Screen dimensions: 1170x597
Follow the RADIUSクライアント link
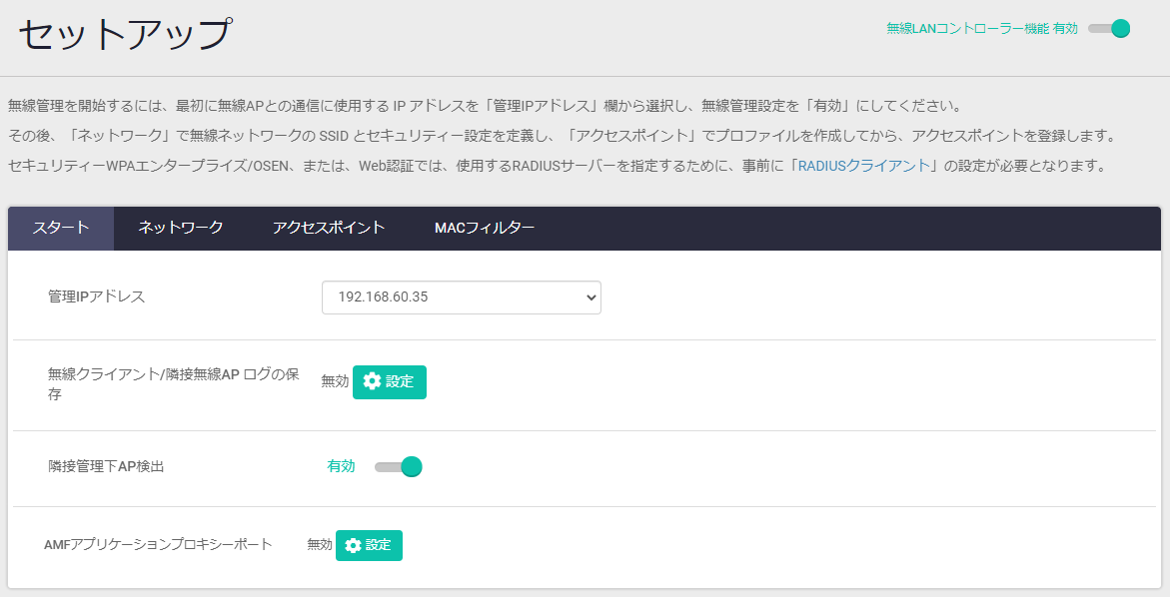863,166
